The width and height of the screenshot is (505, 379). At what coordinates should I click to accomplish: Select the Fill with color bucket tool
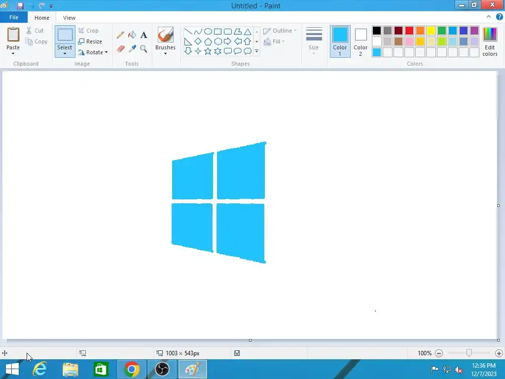pyautogui.click(x=132, y=35)
